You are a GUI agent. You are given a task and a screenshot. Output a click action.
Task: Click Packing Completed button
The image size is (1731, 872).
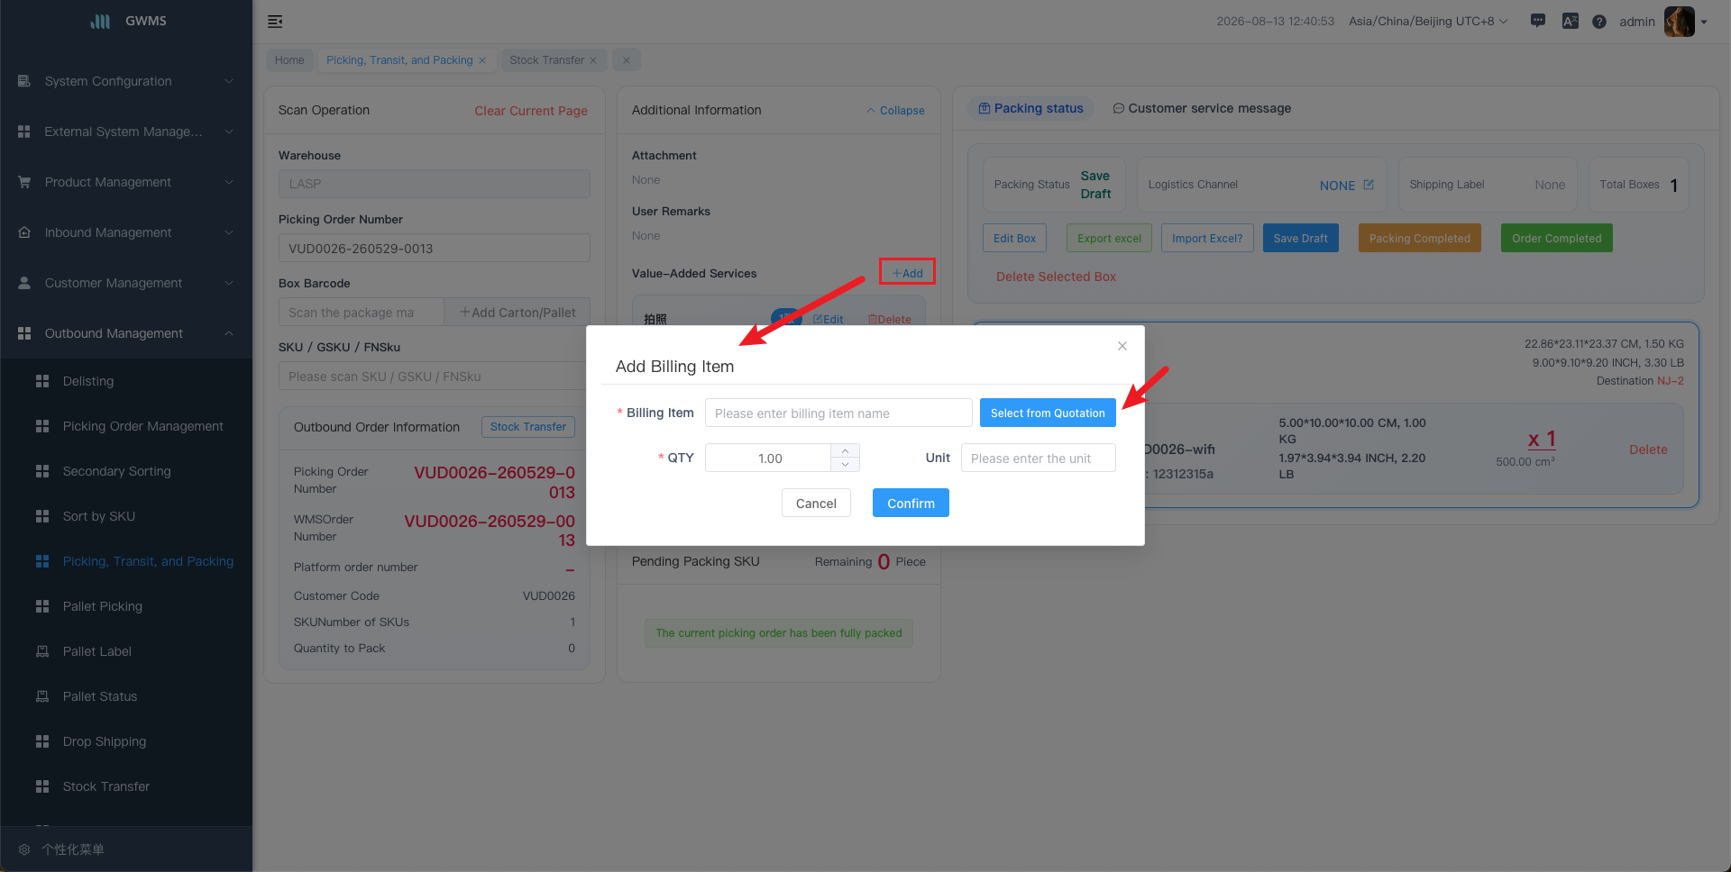click(x=1419, y=238)
